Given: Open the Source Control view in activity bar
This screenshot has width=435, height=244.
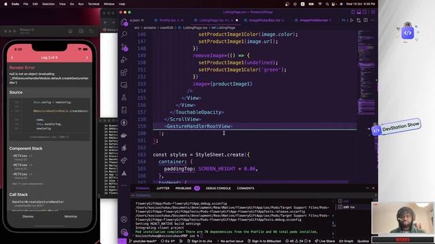Looking at the screenshot, I should pyautogui.click(x=124, y=47).
